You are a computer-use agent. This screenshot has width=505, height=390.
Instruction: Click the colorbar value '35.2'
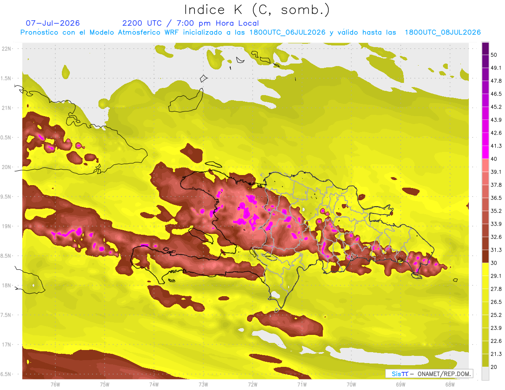496,211
